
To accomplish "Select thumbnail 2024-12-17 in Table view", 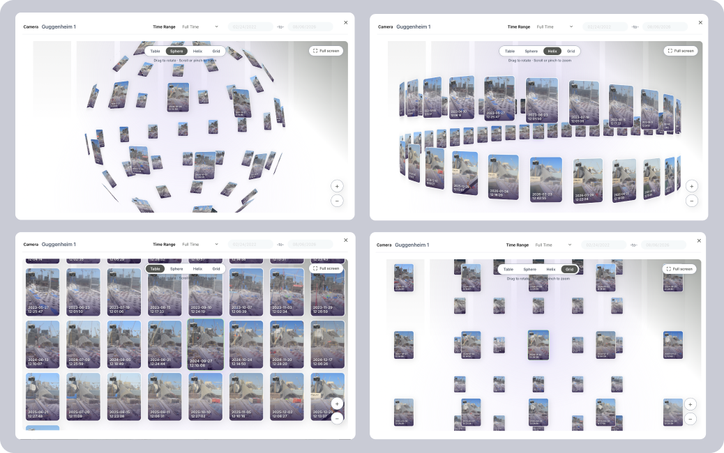I will (x=328, y=344).
